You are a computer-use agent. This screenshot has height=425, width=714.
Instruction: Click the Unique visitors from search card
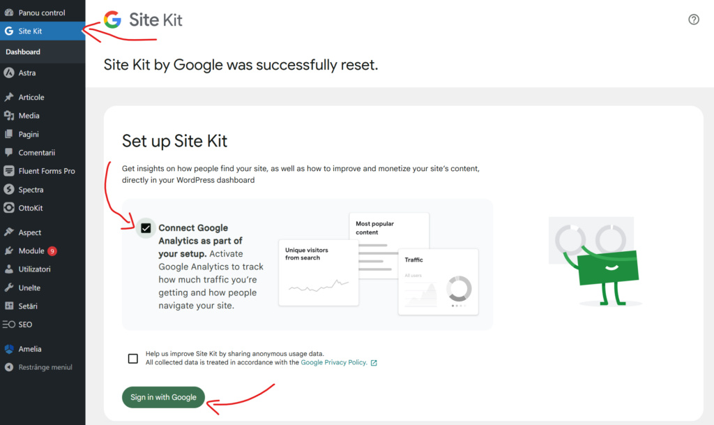[x=319, y=273]
